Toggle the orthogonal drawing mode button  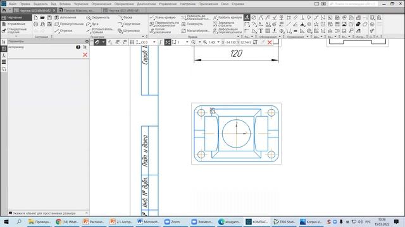coord(160,42)
